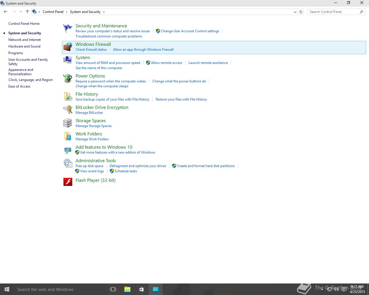Go back with the Back arrow

(x=5, y=12)
